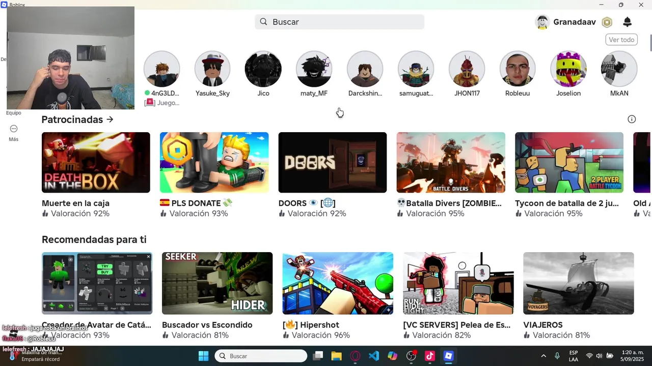Open ESP LAA language switcher

click(574, 356)
